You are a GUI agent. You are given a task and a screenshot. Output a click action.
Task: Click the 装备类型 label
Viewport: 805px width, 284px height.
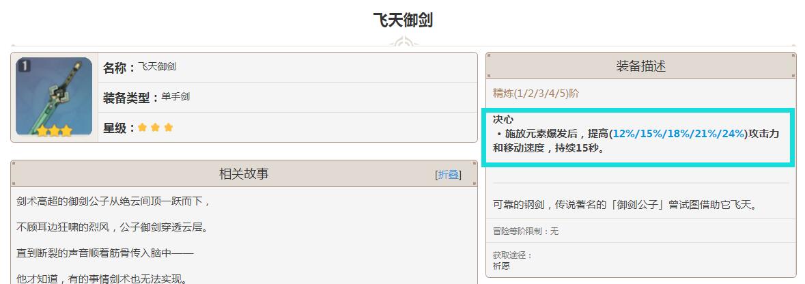tap(131, 98)
